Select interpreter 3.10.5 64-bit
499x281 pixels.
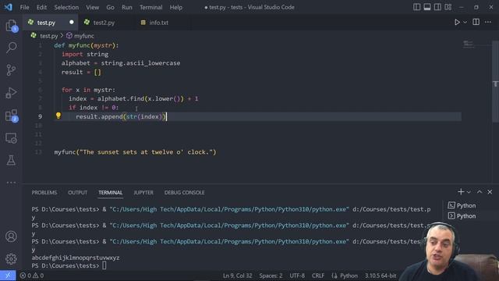(380, 276)
